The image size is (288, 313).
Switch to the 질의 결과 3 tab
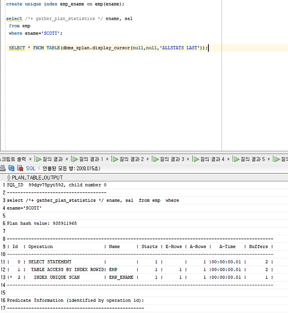(172, 159)
